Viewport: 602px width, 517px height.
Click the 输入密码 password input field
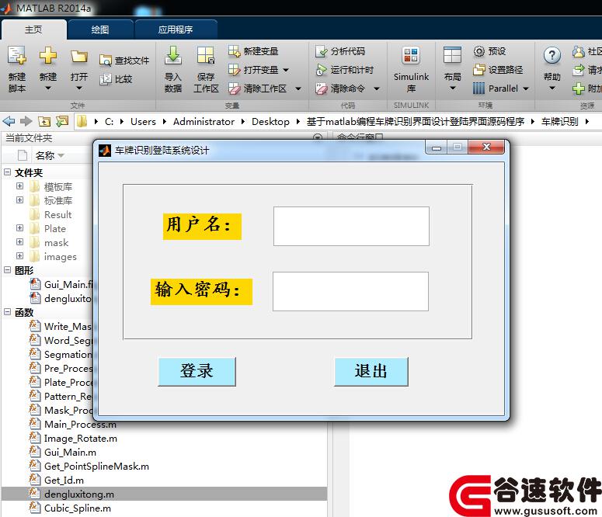(x=350, y=291)
